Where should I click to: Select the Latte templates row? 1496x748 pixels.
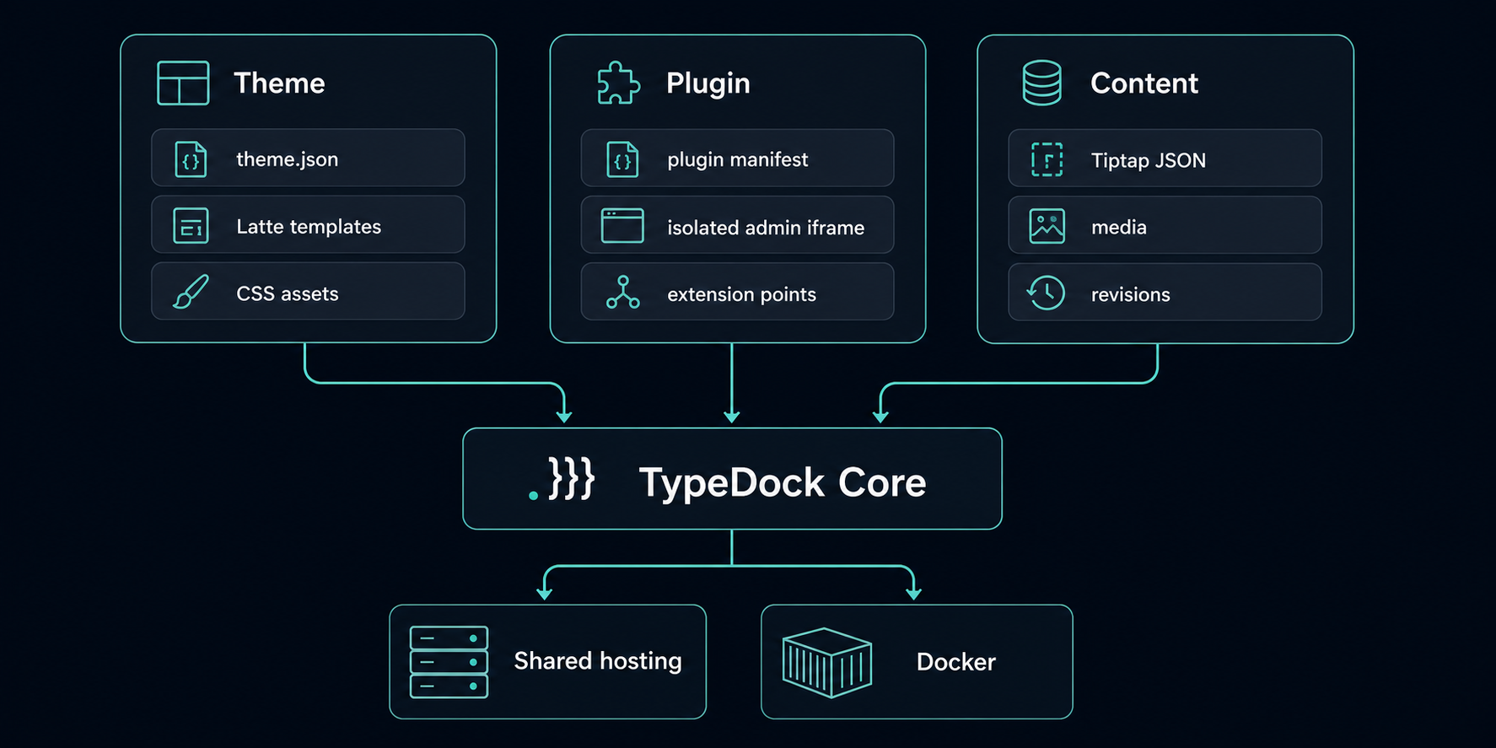308,224
